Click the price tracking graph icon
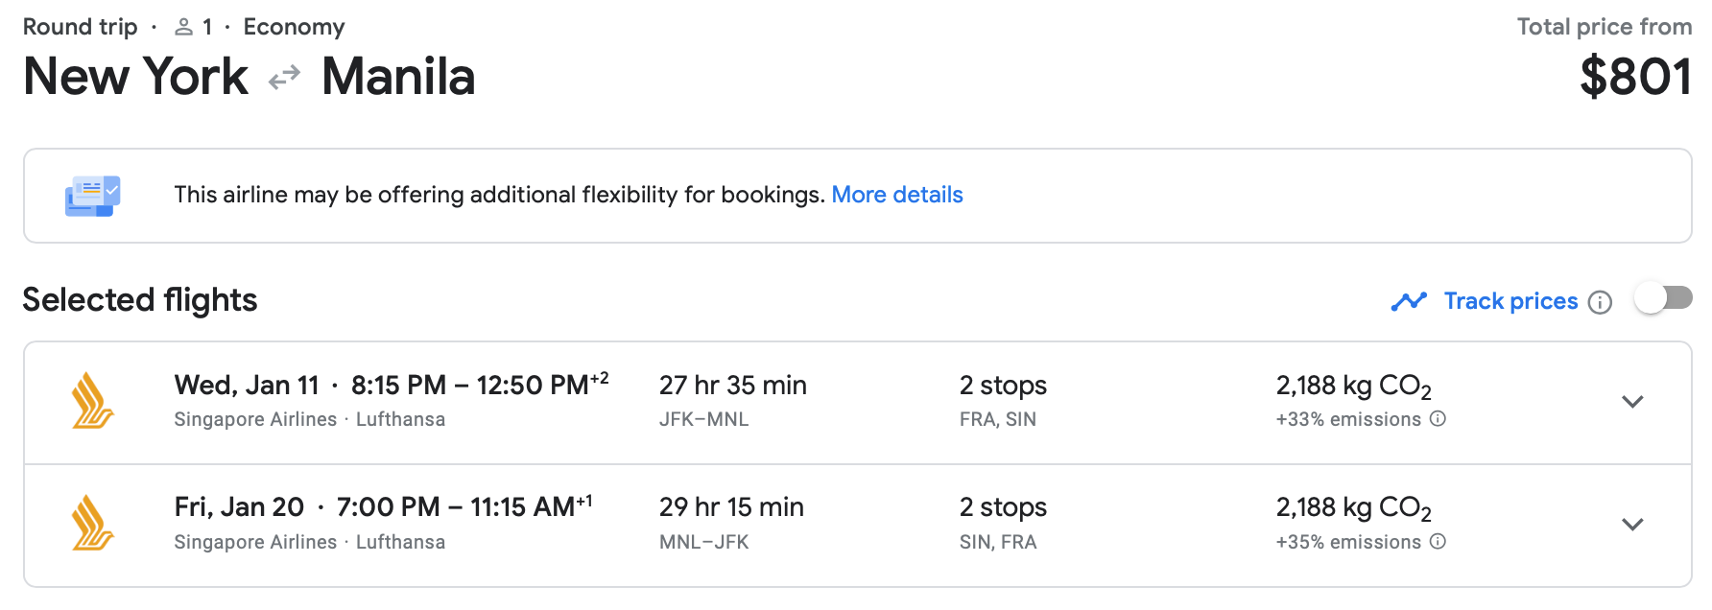Viewport: 1712px width, 610px height. [1409, 302]
